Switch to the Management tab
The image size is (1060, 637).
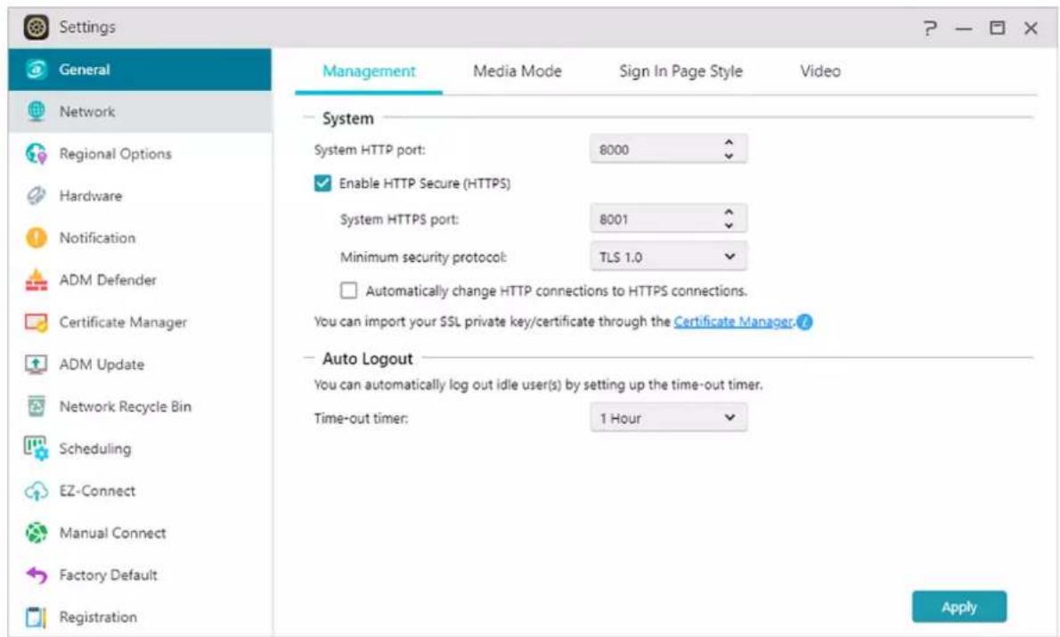pyautogui.click(x=369, y=71)
